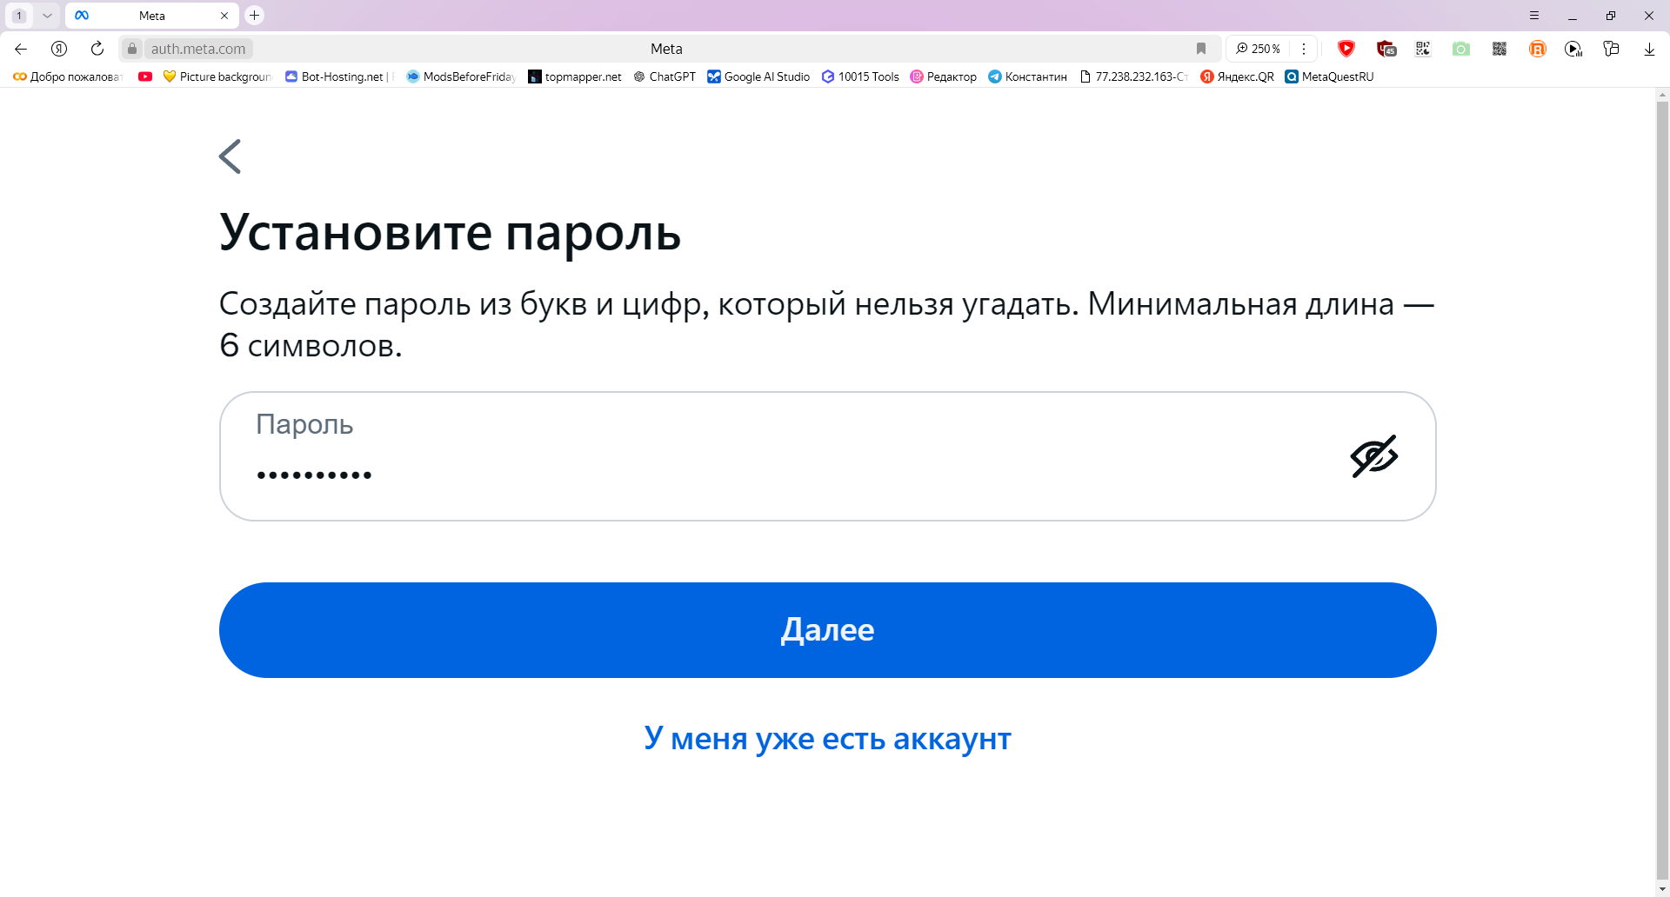Click the bookmark flag in the address bar
Viewport: 1670px width, 897px height.
(x=1202, y=49)
